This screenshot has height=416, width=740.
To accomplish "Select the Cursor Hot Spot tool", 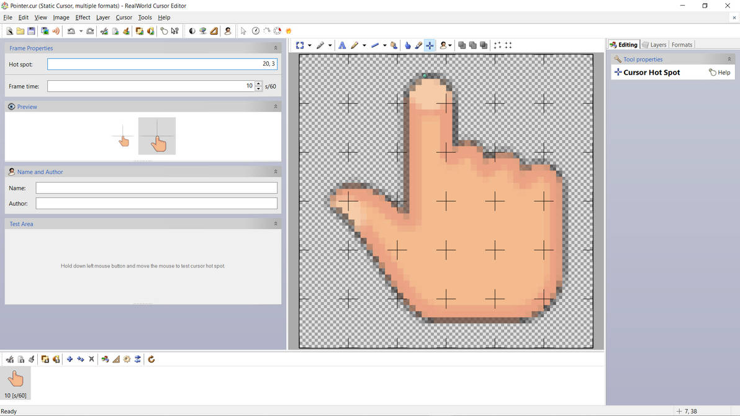I will coord(430,45).
